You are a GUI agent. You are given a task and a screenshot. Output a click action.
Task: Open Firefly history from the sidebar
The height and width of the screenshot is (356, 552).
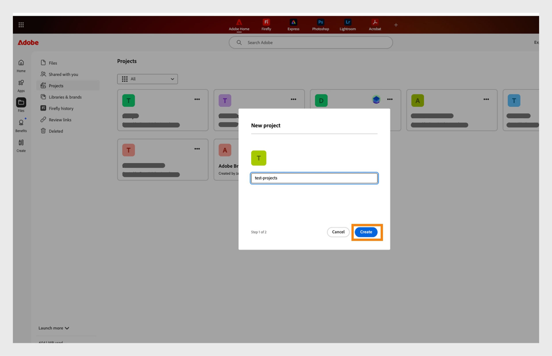pyautogui.click(x=61, y=108)
